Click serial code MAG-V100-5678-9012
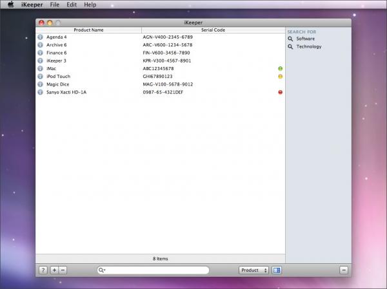The image size is (387, 289). [168, 84]
